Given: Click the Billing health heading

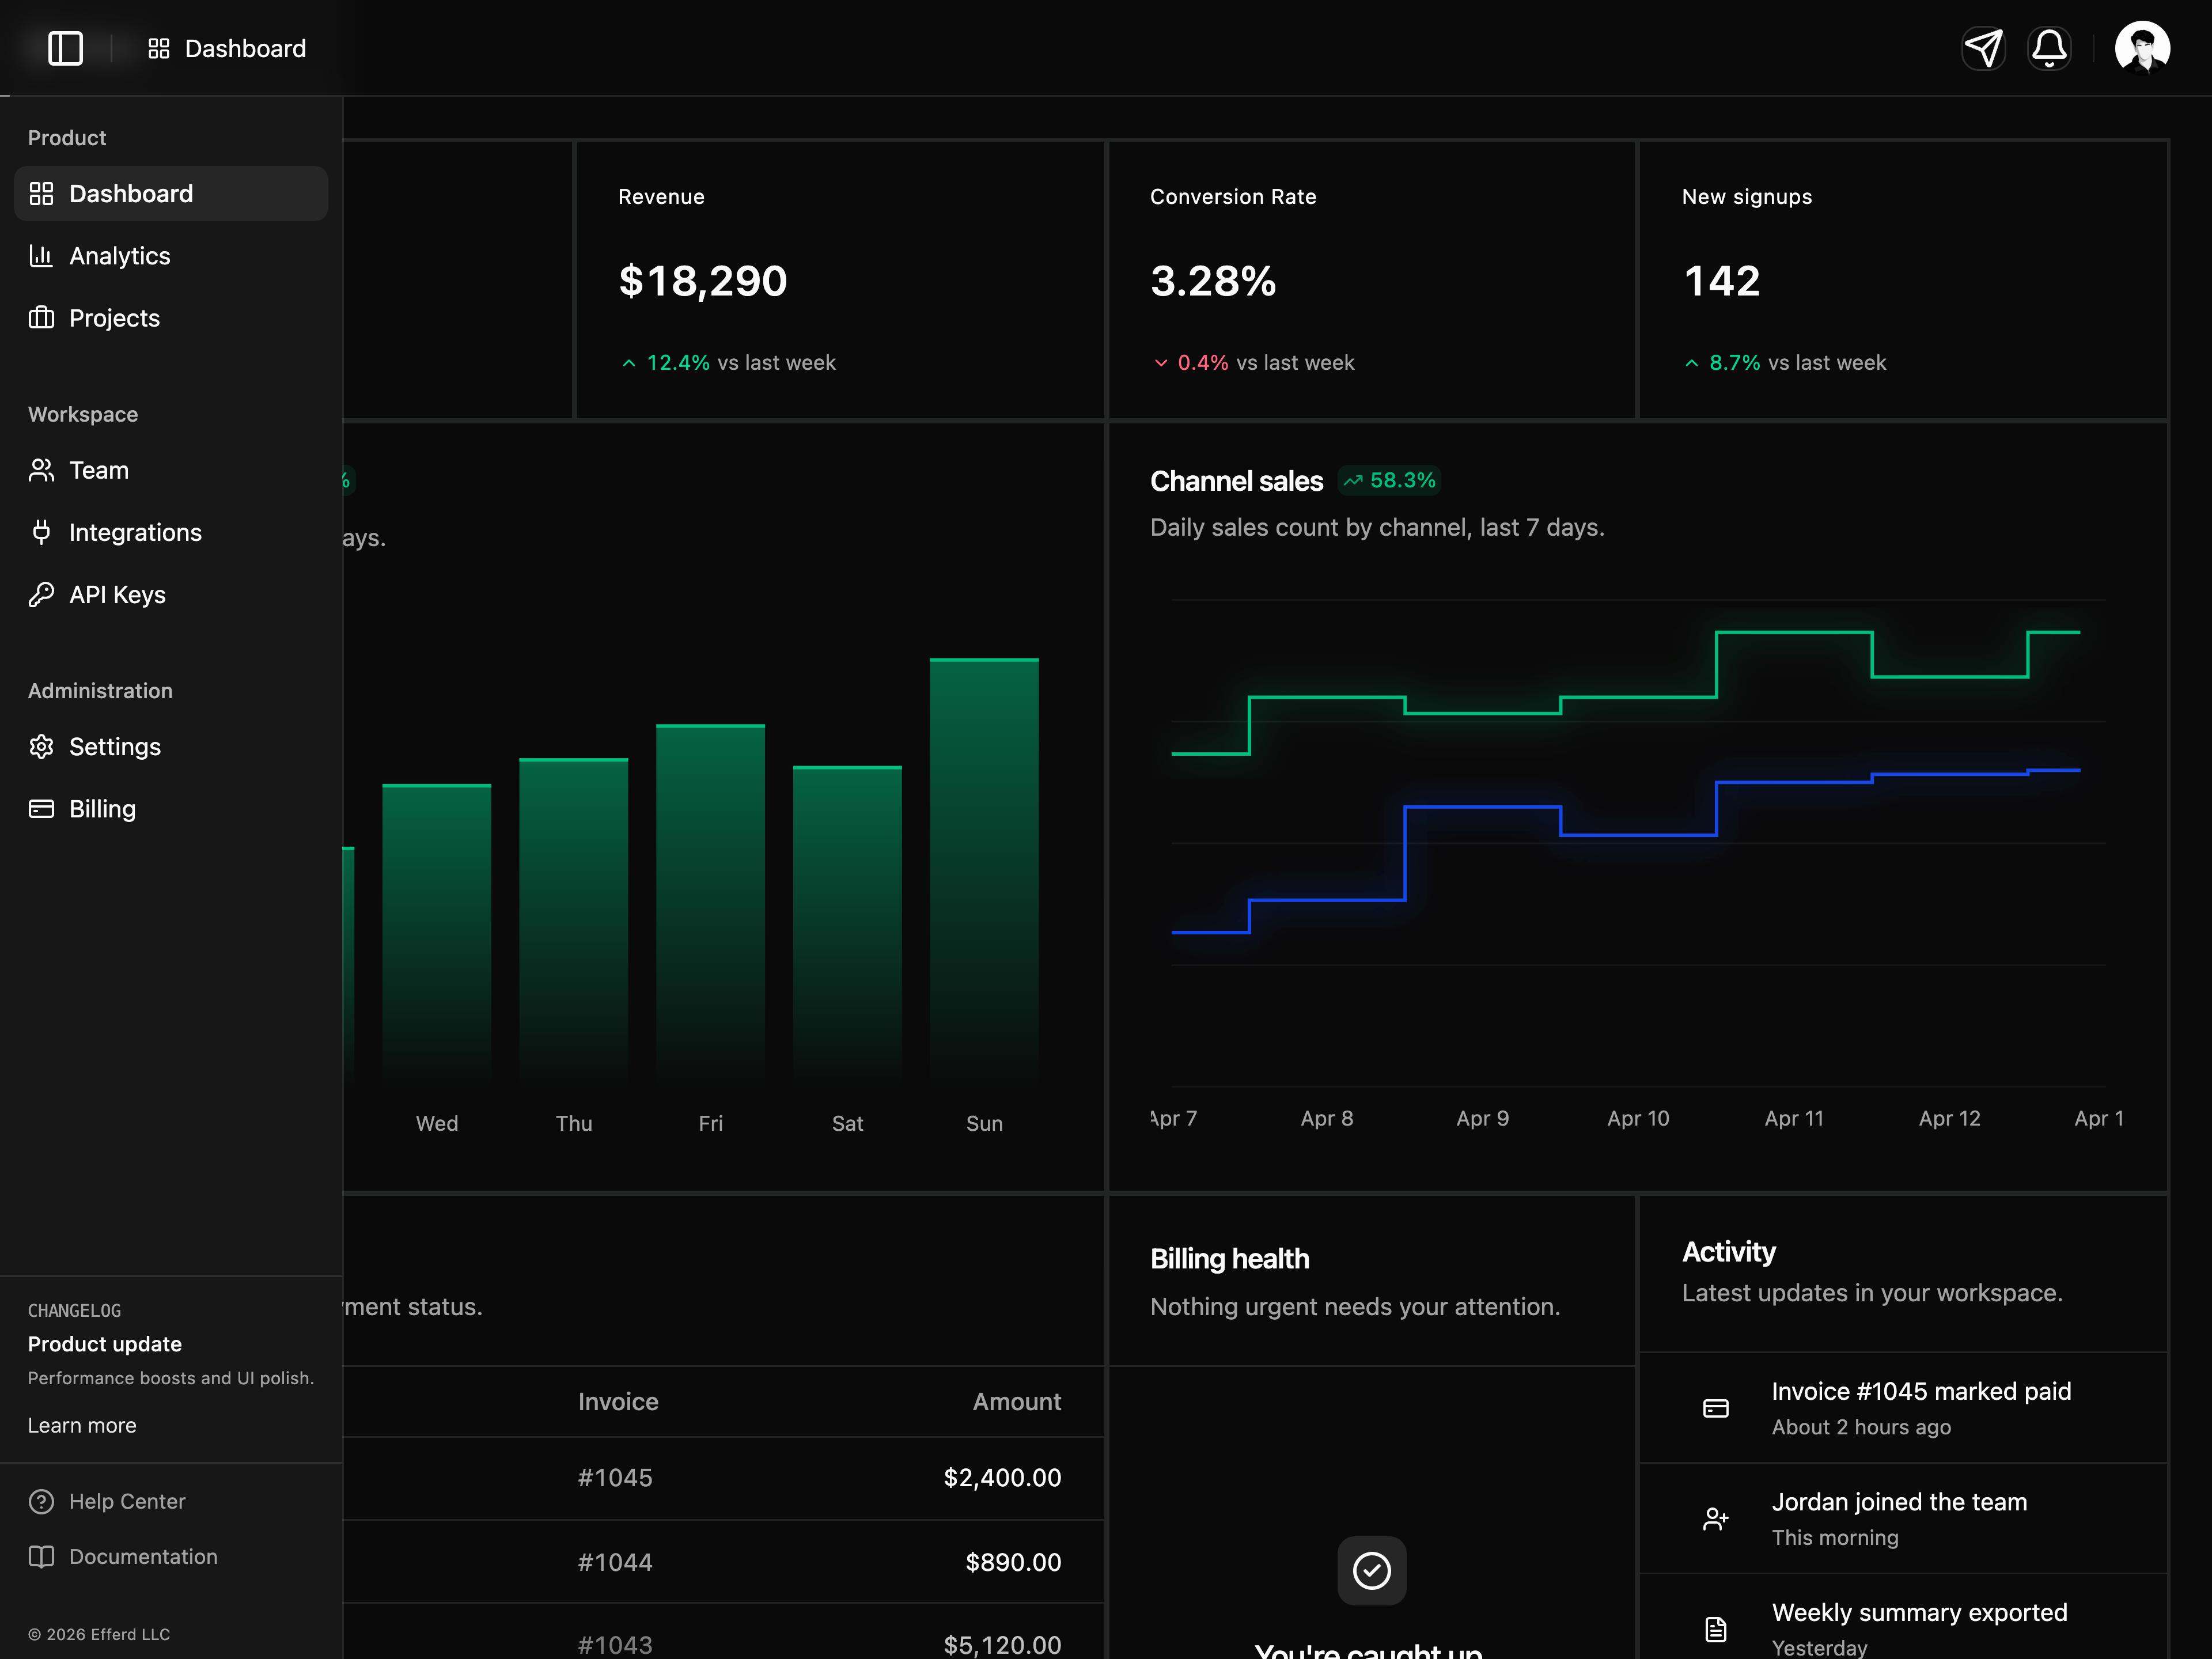Looking at the screenshot, I should [1229, 1258].
